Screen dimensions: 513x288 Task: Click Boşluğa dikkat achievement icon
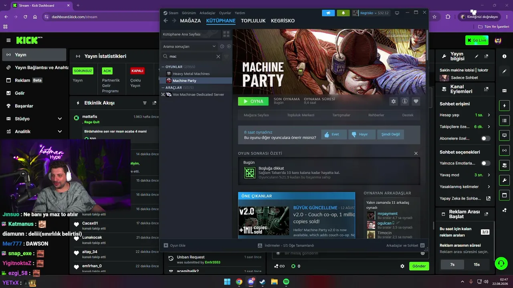click(x=250, y=173)
